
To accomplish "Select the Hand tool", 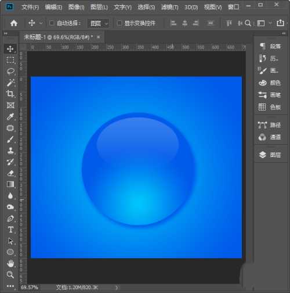I will 10,263.
